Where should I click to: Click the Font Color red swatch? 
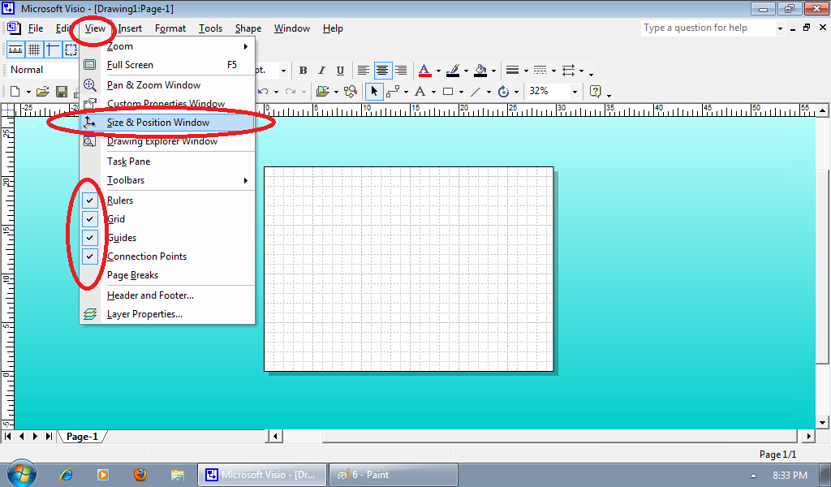425,71
